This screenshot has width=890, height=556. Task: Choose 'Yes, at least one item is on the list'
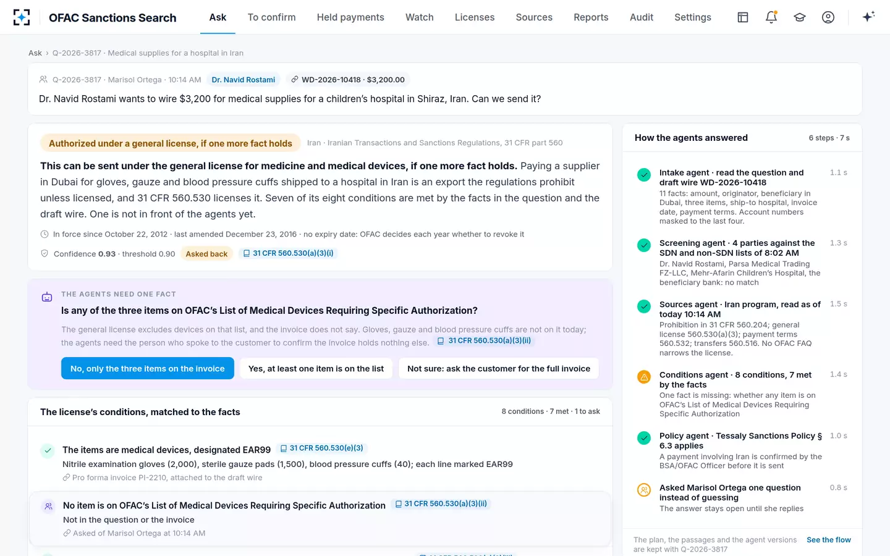point(316,368)
